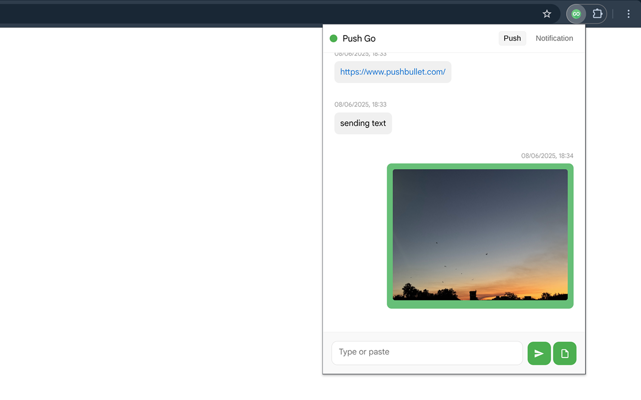Click the Push Go title text
This screenshot has height=400, width=641.
coord(359,38)
